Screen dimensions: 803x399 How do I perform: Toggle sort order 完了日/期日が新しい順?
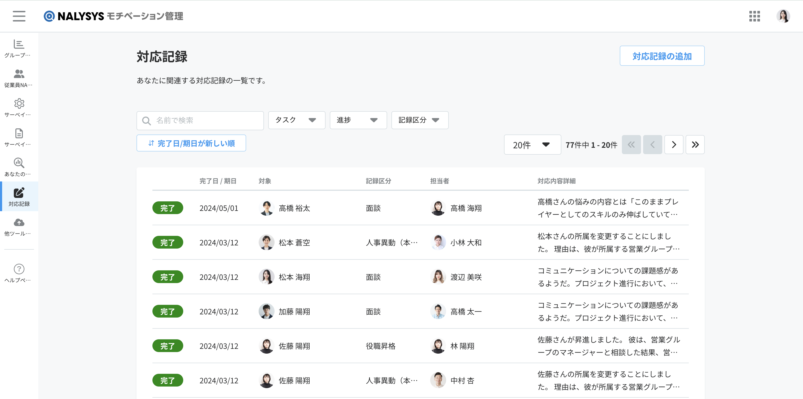click(191, 143)
